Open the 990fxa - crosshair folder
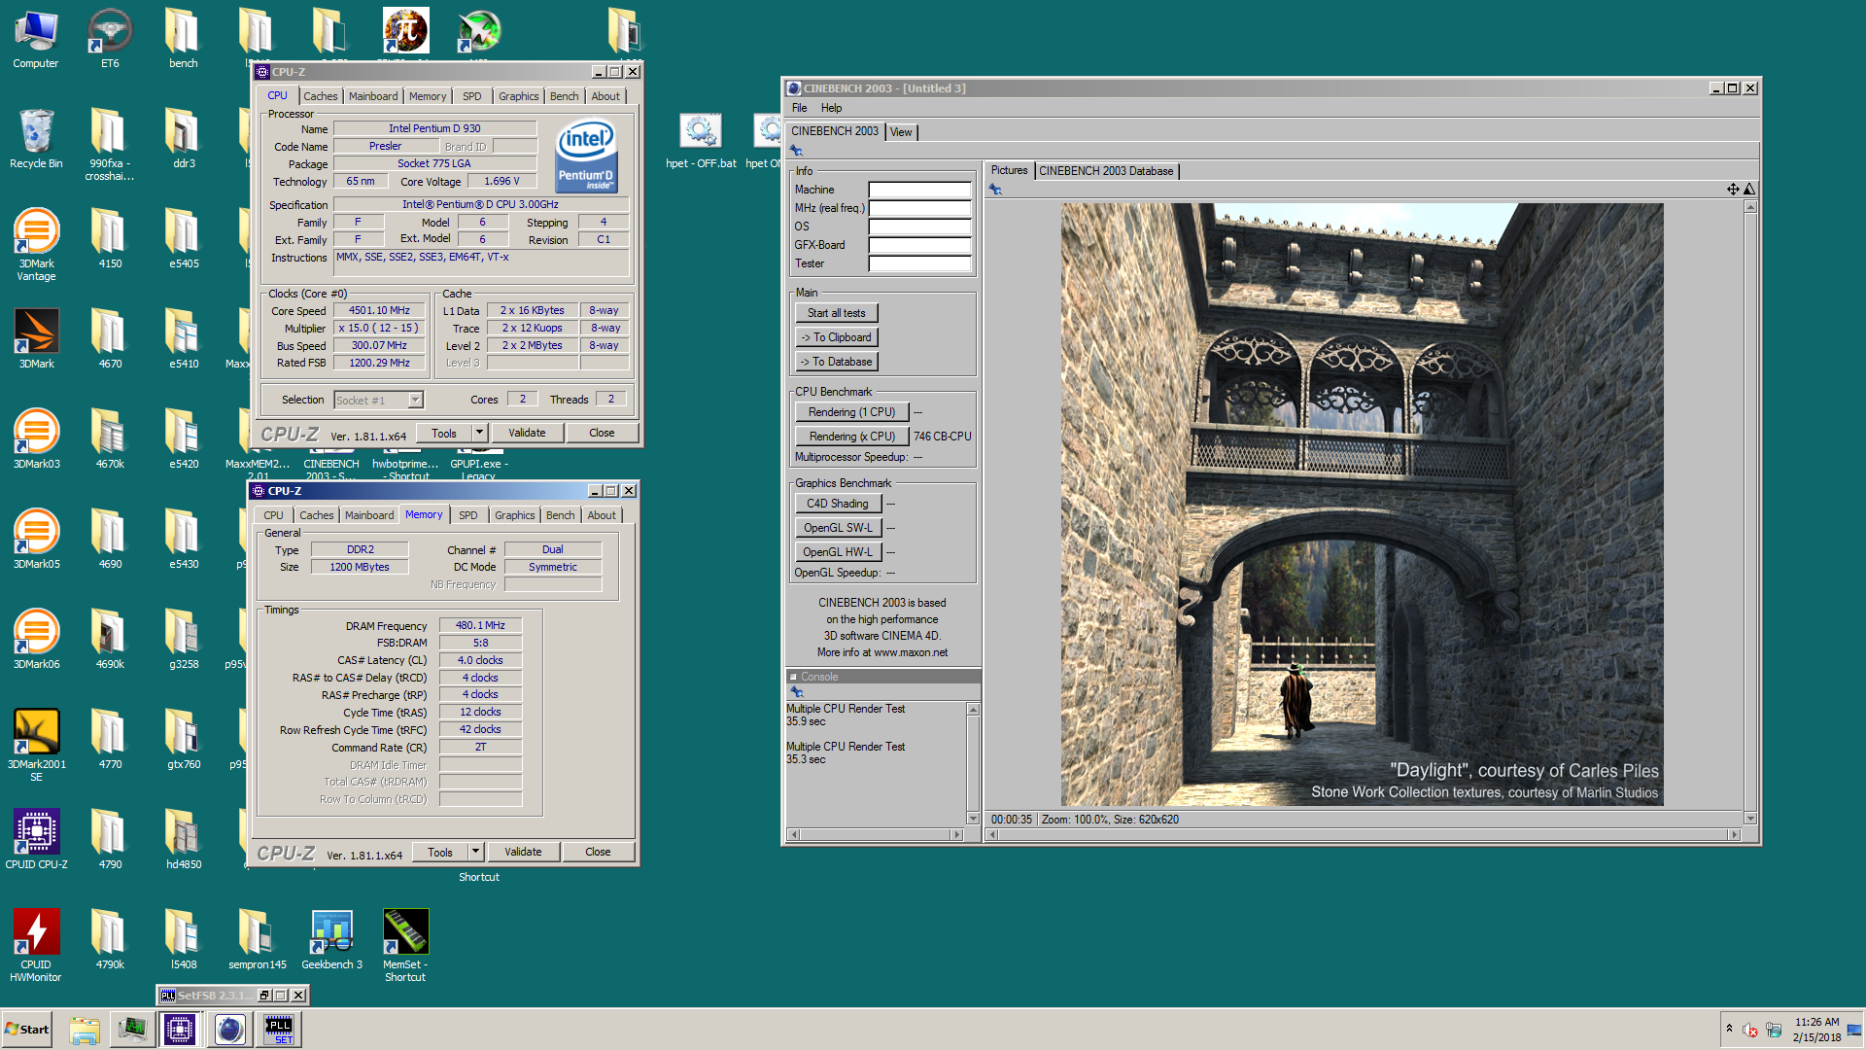Image resolution: width=1866 pixels, height=1050 pixels. (x=110, y=144)
